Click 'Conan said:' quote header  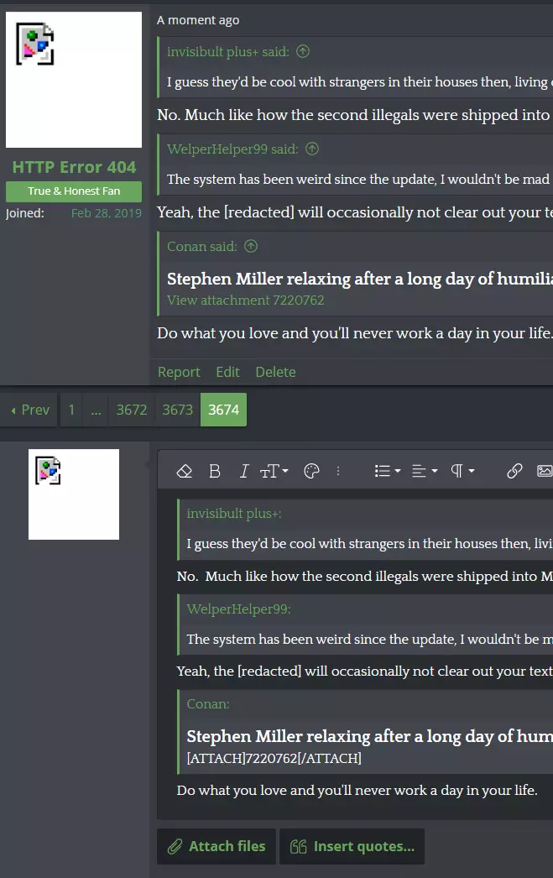202,247
